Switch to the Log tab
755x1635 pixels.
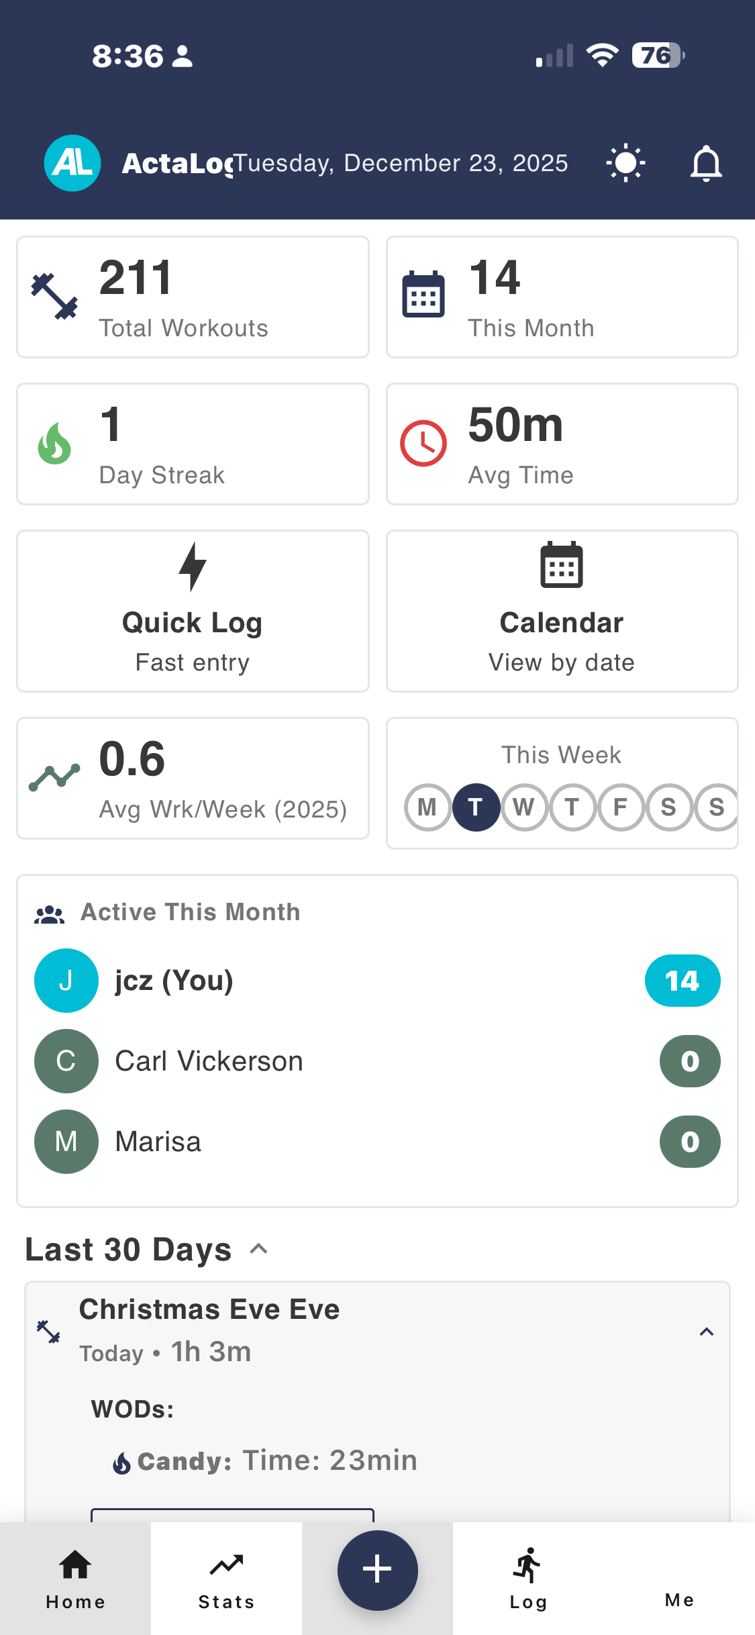tap(528, 1579)
